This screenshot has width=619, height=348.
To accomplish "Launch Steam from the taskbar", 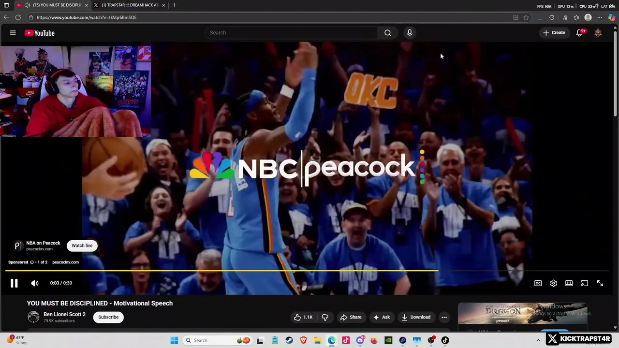I will point(289,340).
